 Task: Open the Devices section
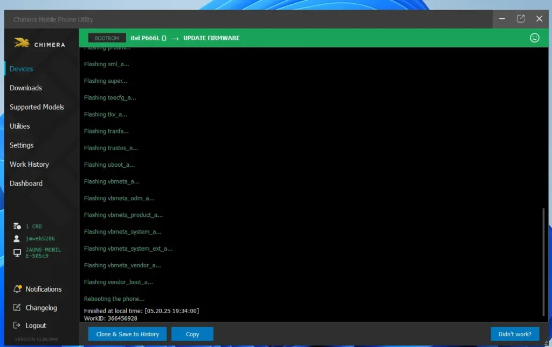[22, 69]
